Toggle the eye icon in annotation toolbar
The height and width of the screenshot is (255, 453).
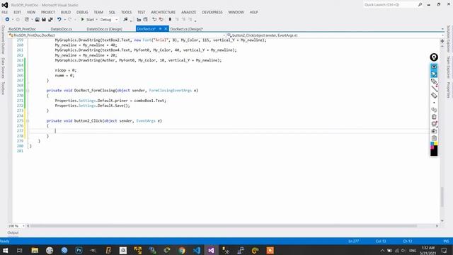[x=434, y=67]
